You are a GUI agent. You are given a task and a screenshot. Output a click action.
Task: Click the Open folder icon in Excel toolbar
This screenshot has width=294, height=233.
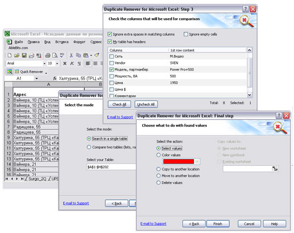[x=17, y=55]
